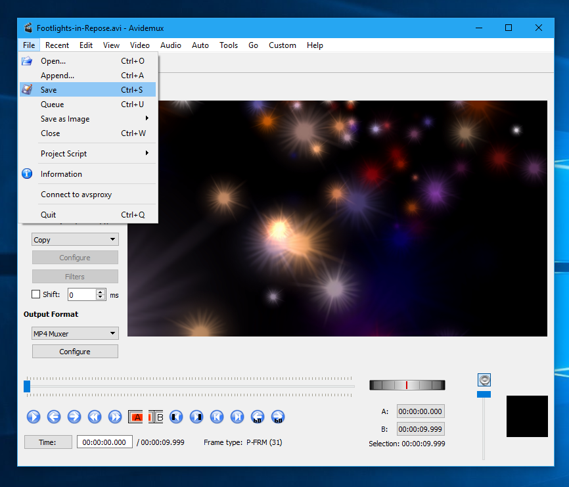Image resolution: width=569 pixels, height=487 pixels.
Task: Click the jog shuttle wheel control
Action: coord(407,385)
